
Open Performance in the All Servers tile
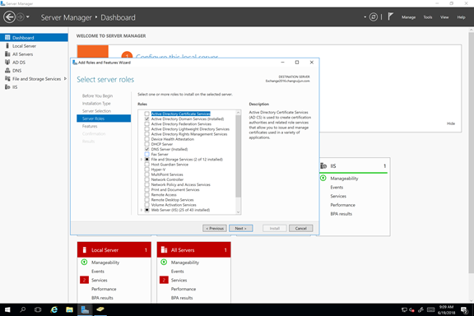[x=184, y=289]
